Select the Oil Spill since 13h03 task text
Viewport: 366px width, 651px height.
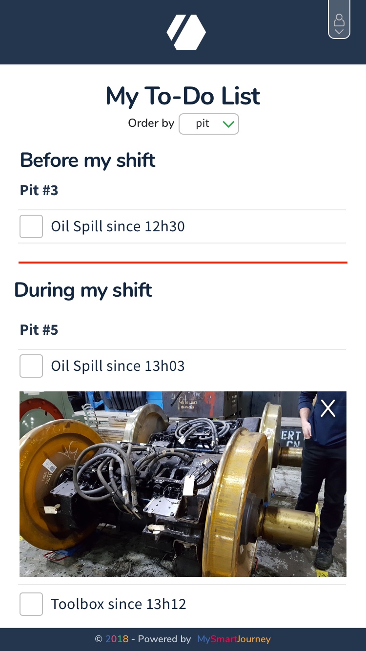click(118, 366)
